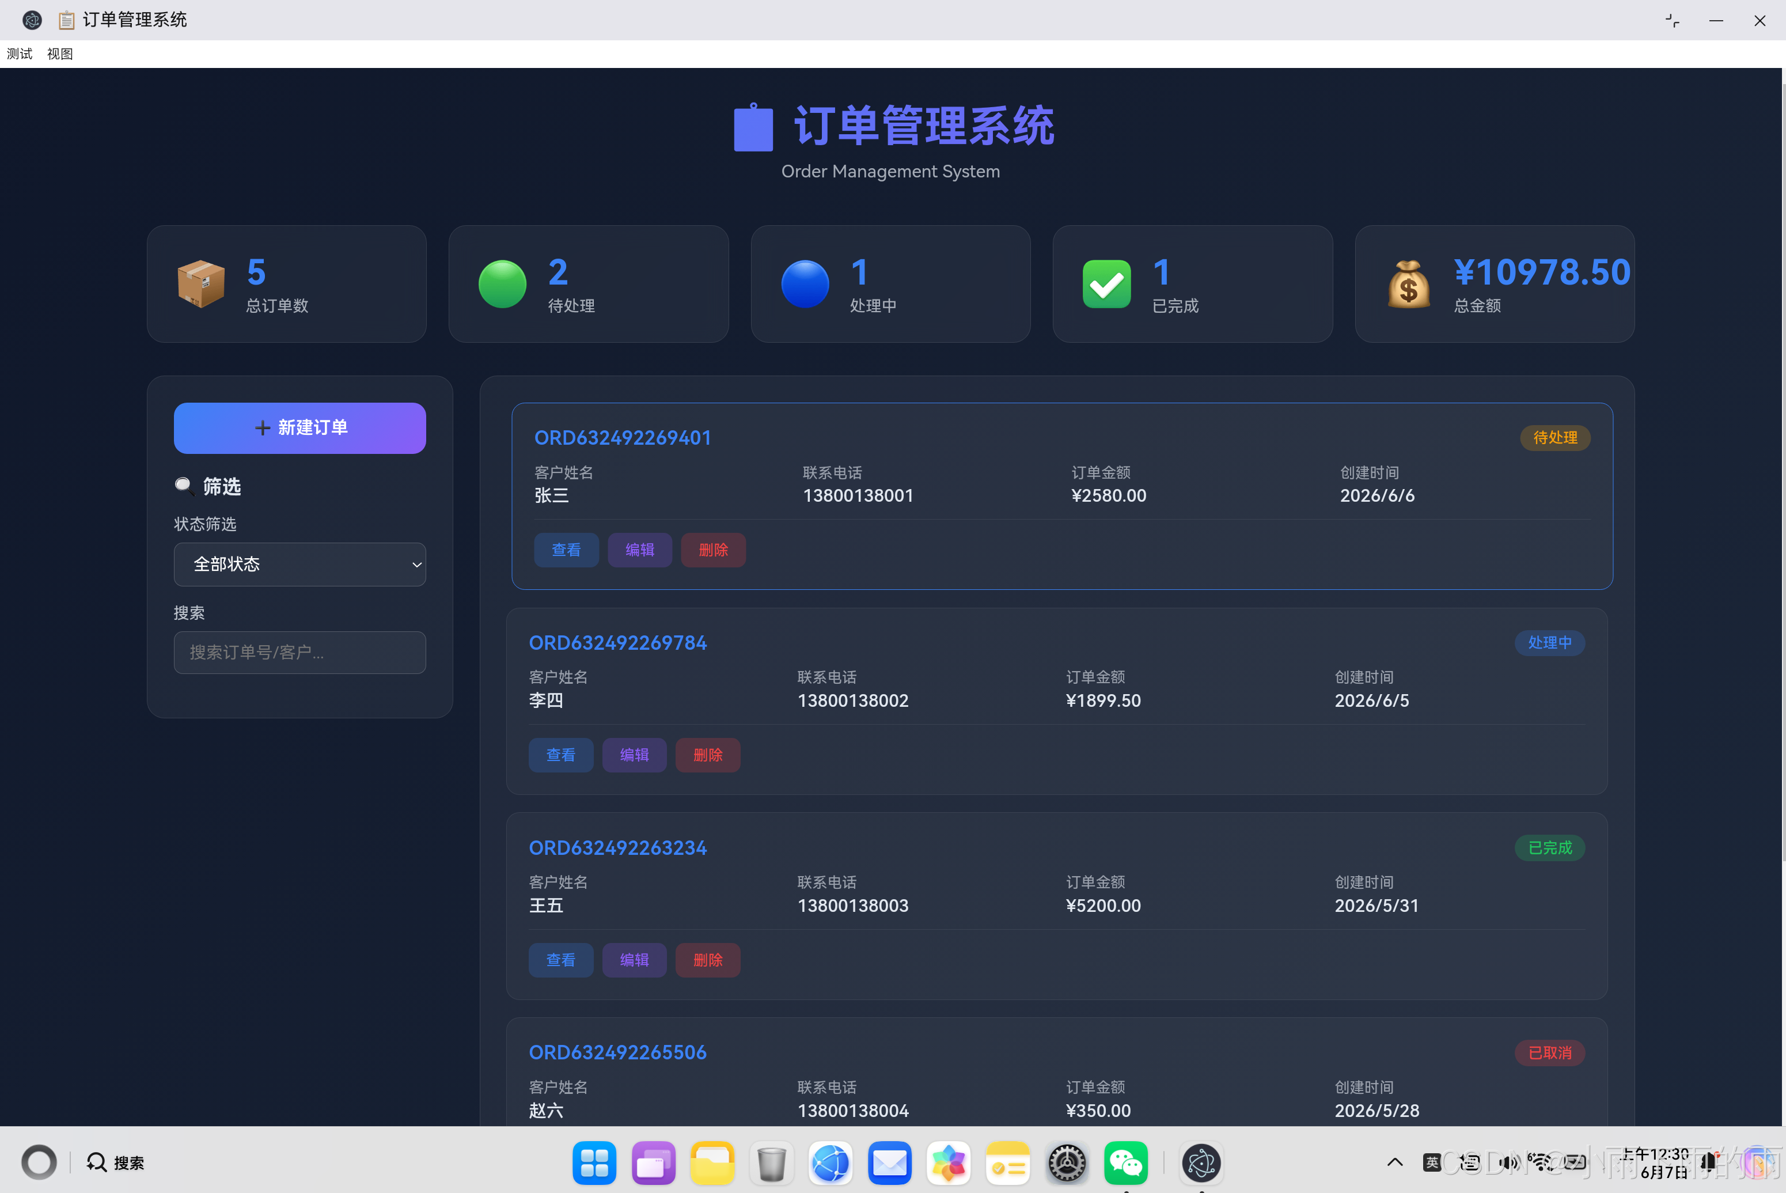Click 删除 for order ORD632492269401
1786x1193 pixels.
point(714,550)
